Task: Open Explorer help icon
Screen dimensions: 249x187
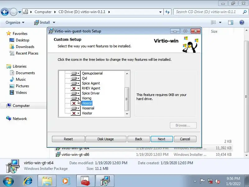Action: [x=242, y=22]
